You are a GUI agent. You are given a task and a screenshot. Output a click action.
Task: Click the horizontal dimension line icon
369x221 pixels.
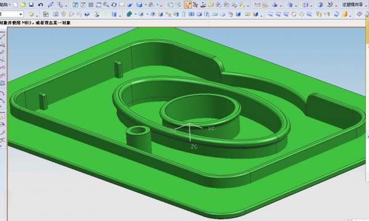pos(258,5)
